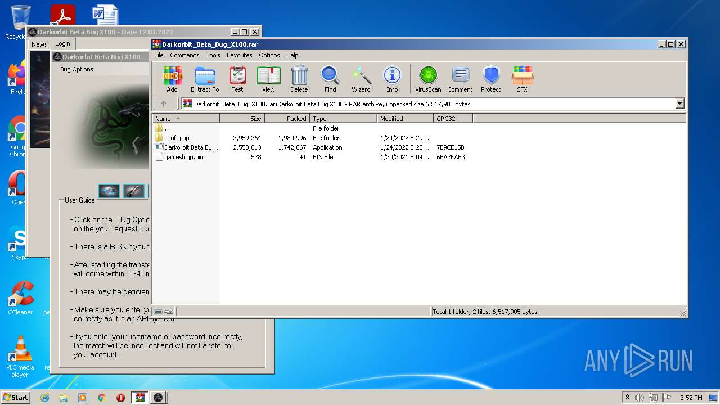Open Internet Explorer from taskbar
The image size is (720, 405).
pyautogui.click(x=45, y=398)
